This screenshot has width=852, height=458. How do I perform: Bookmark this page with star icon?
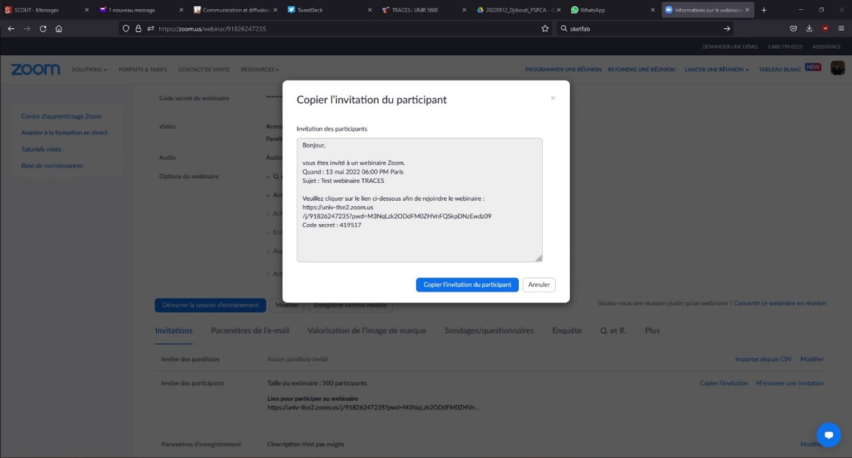pos(545,29)
